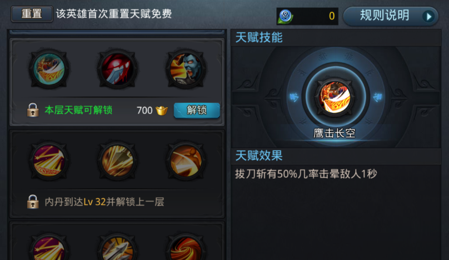Image resolution: width=449 pixels, height=260 pixels.
Task: Pick the purple lightning talent in bottom tier
Action: click(49, 248)
